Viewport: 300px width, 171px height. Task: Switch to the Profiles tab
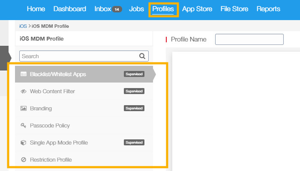[x=163, y=9]
